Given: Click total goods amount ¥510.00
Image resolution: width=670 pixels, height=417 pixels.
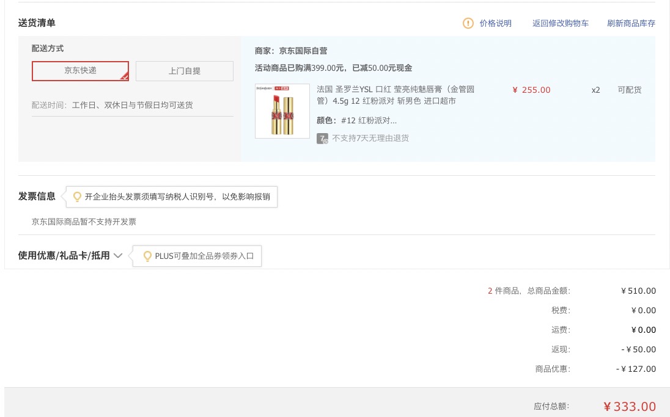Looking at the screenshot, I should 638,291.
